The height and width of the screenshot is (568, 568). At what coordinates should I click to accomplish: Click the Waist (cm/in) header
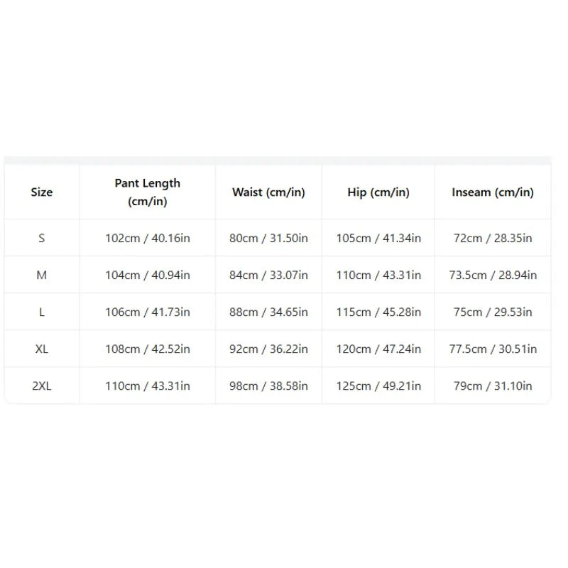click(x=268, y=192)
